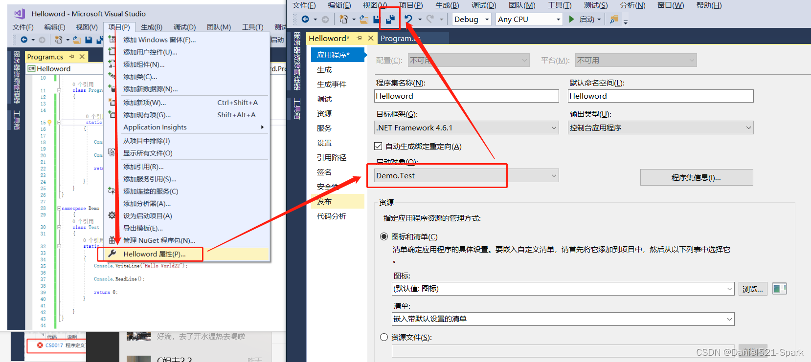Image resolution: width=811 pixels, height=362 pixels.
Task: Click C# Helloword project icon in navigation bar
Action: tap(32, 69)
